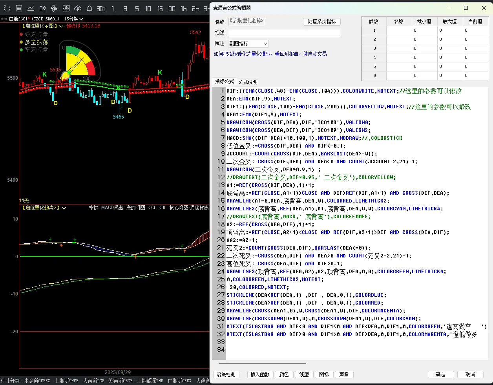Open the 中金所CFFEX exchange tab

(x=37, y=381)
